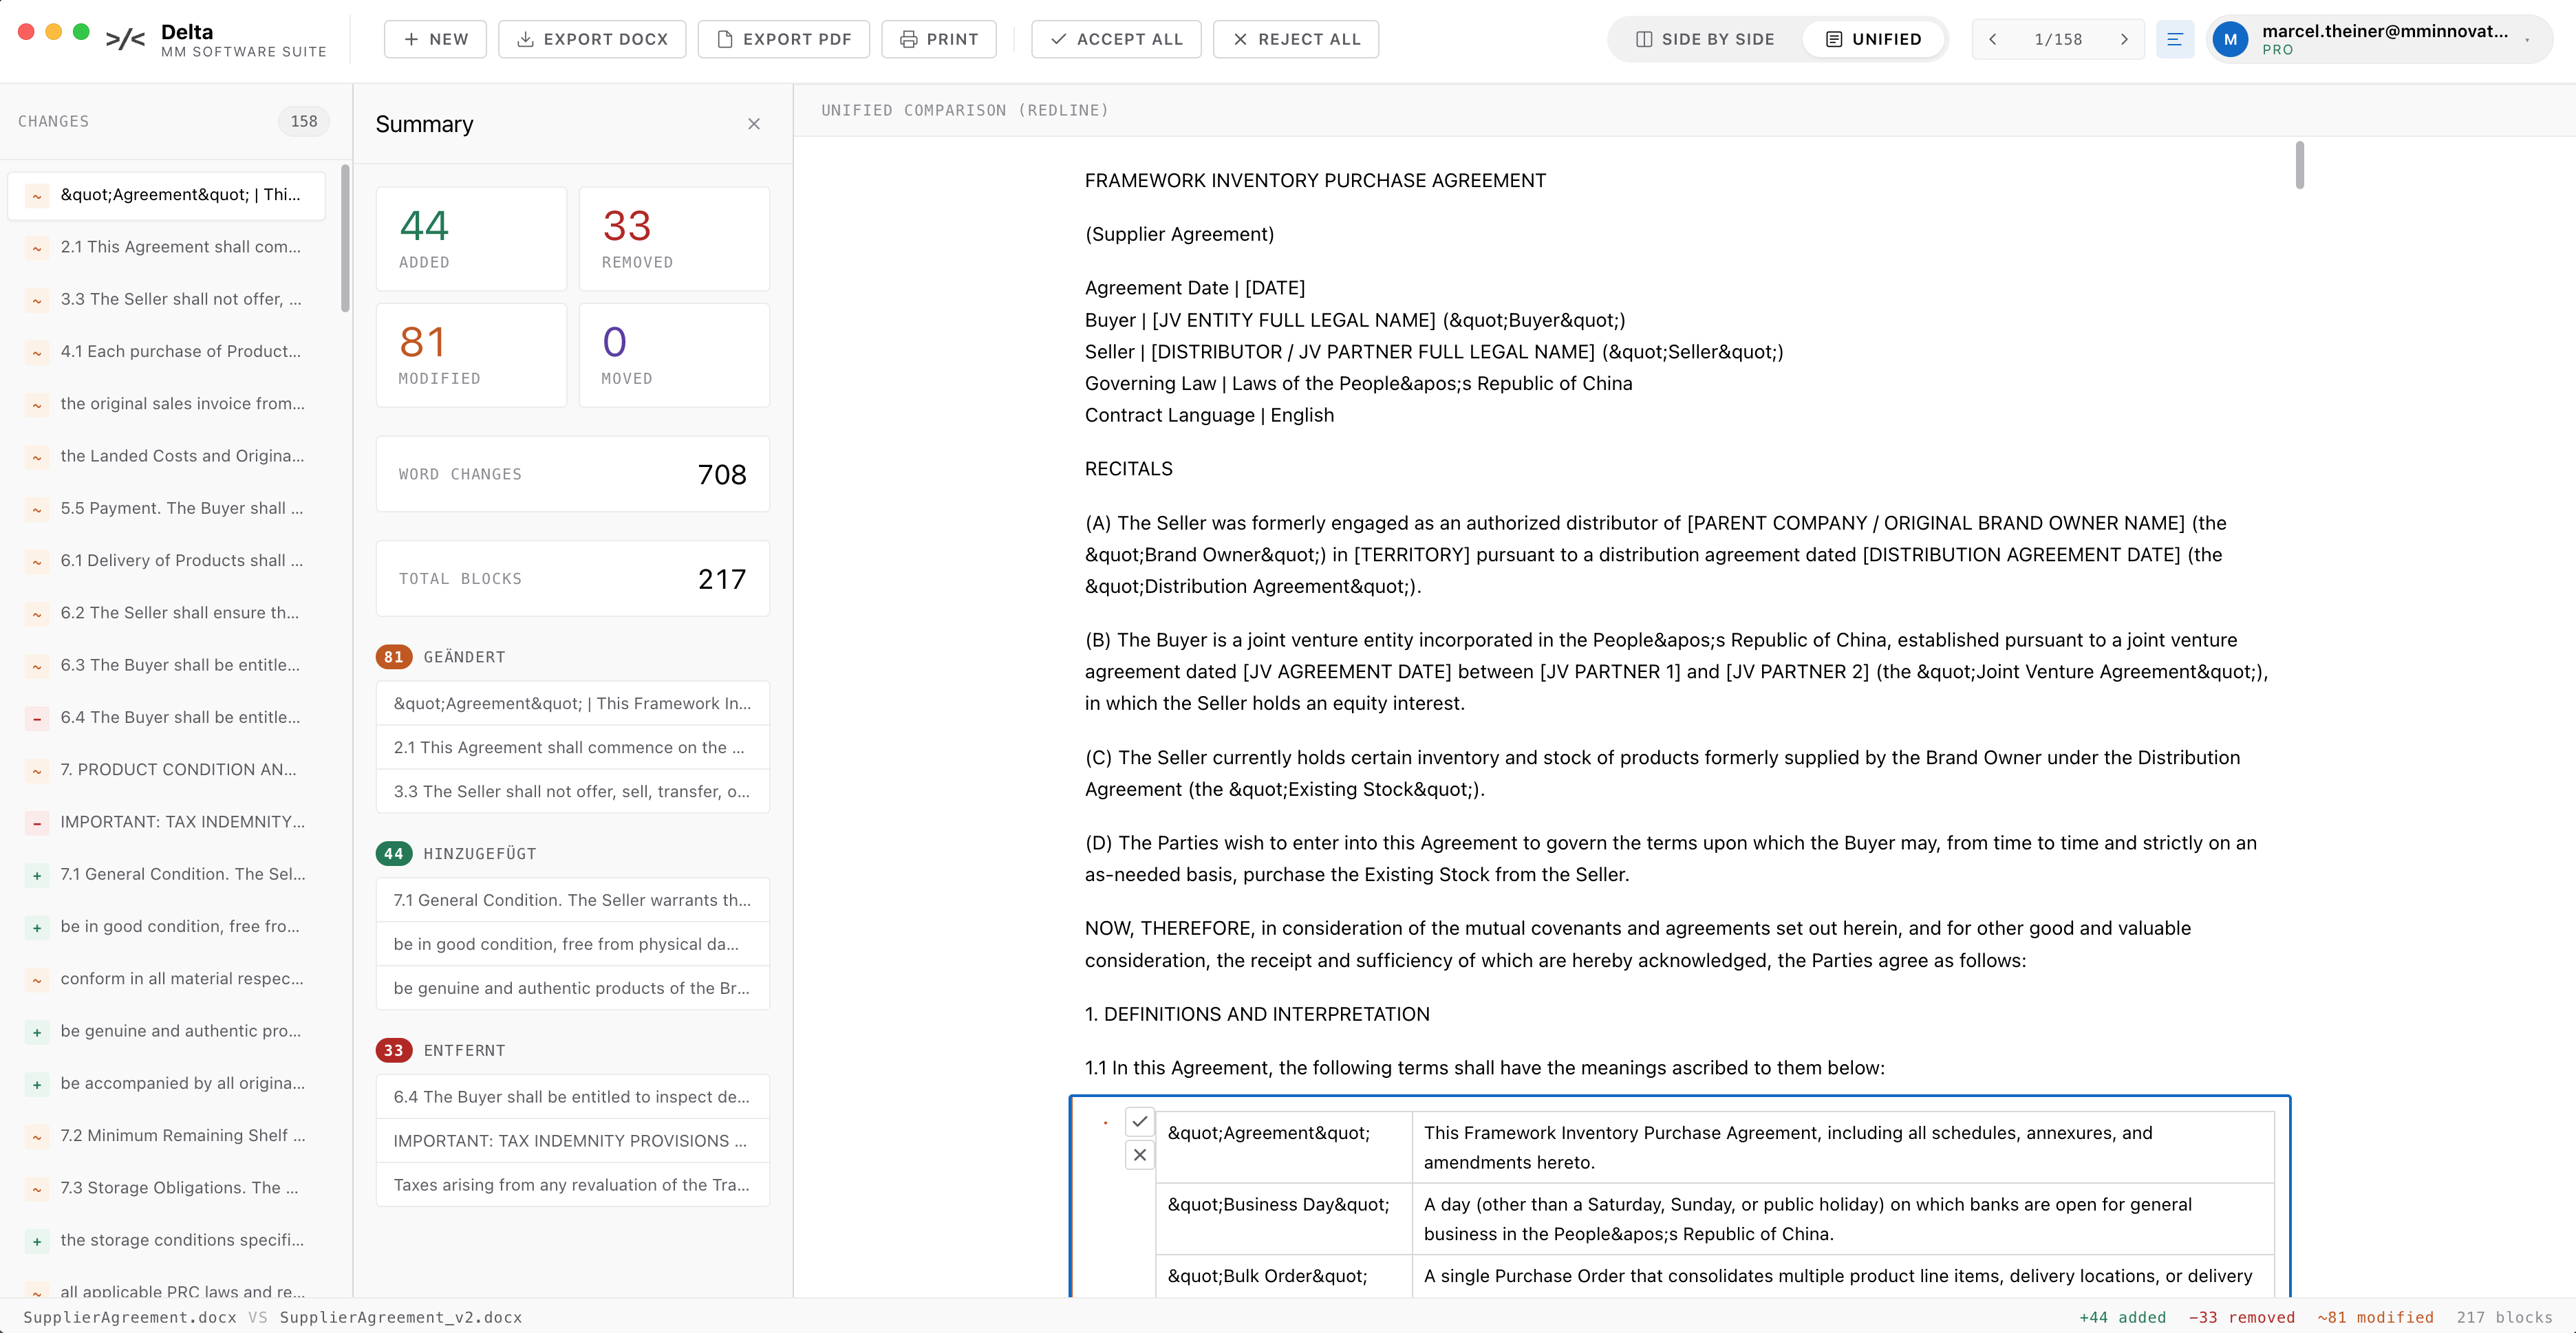The width and height of the screenshot is (2576, 1333).
Task: Print the comparison document
Action: 938,39
